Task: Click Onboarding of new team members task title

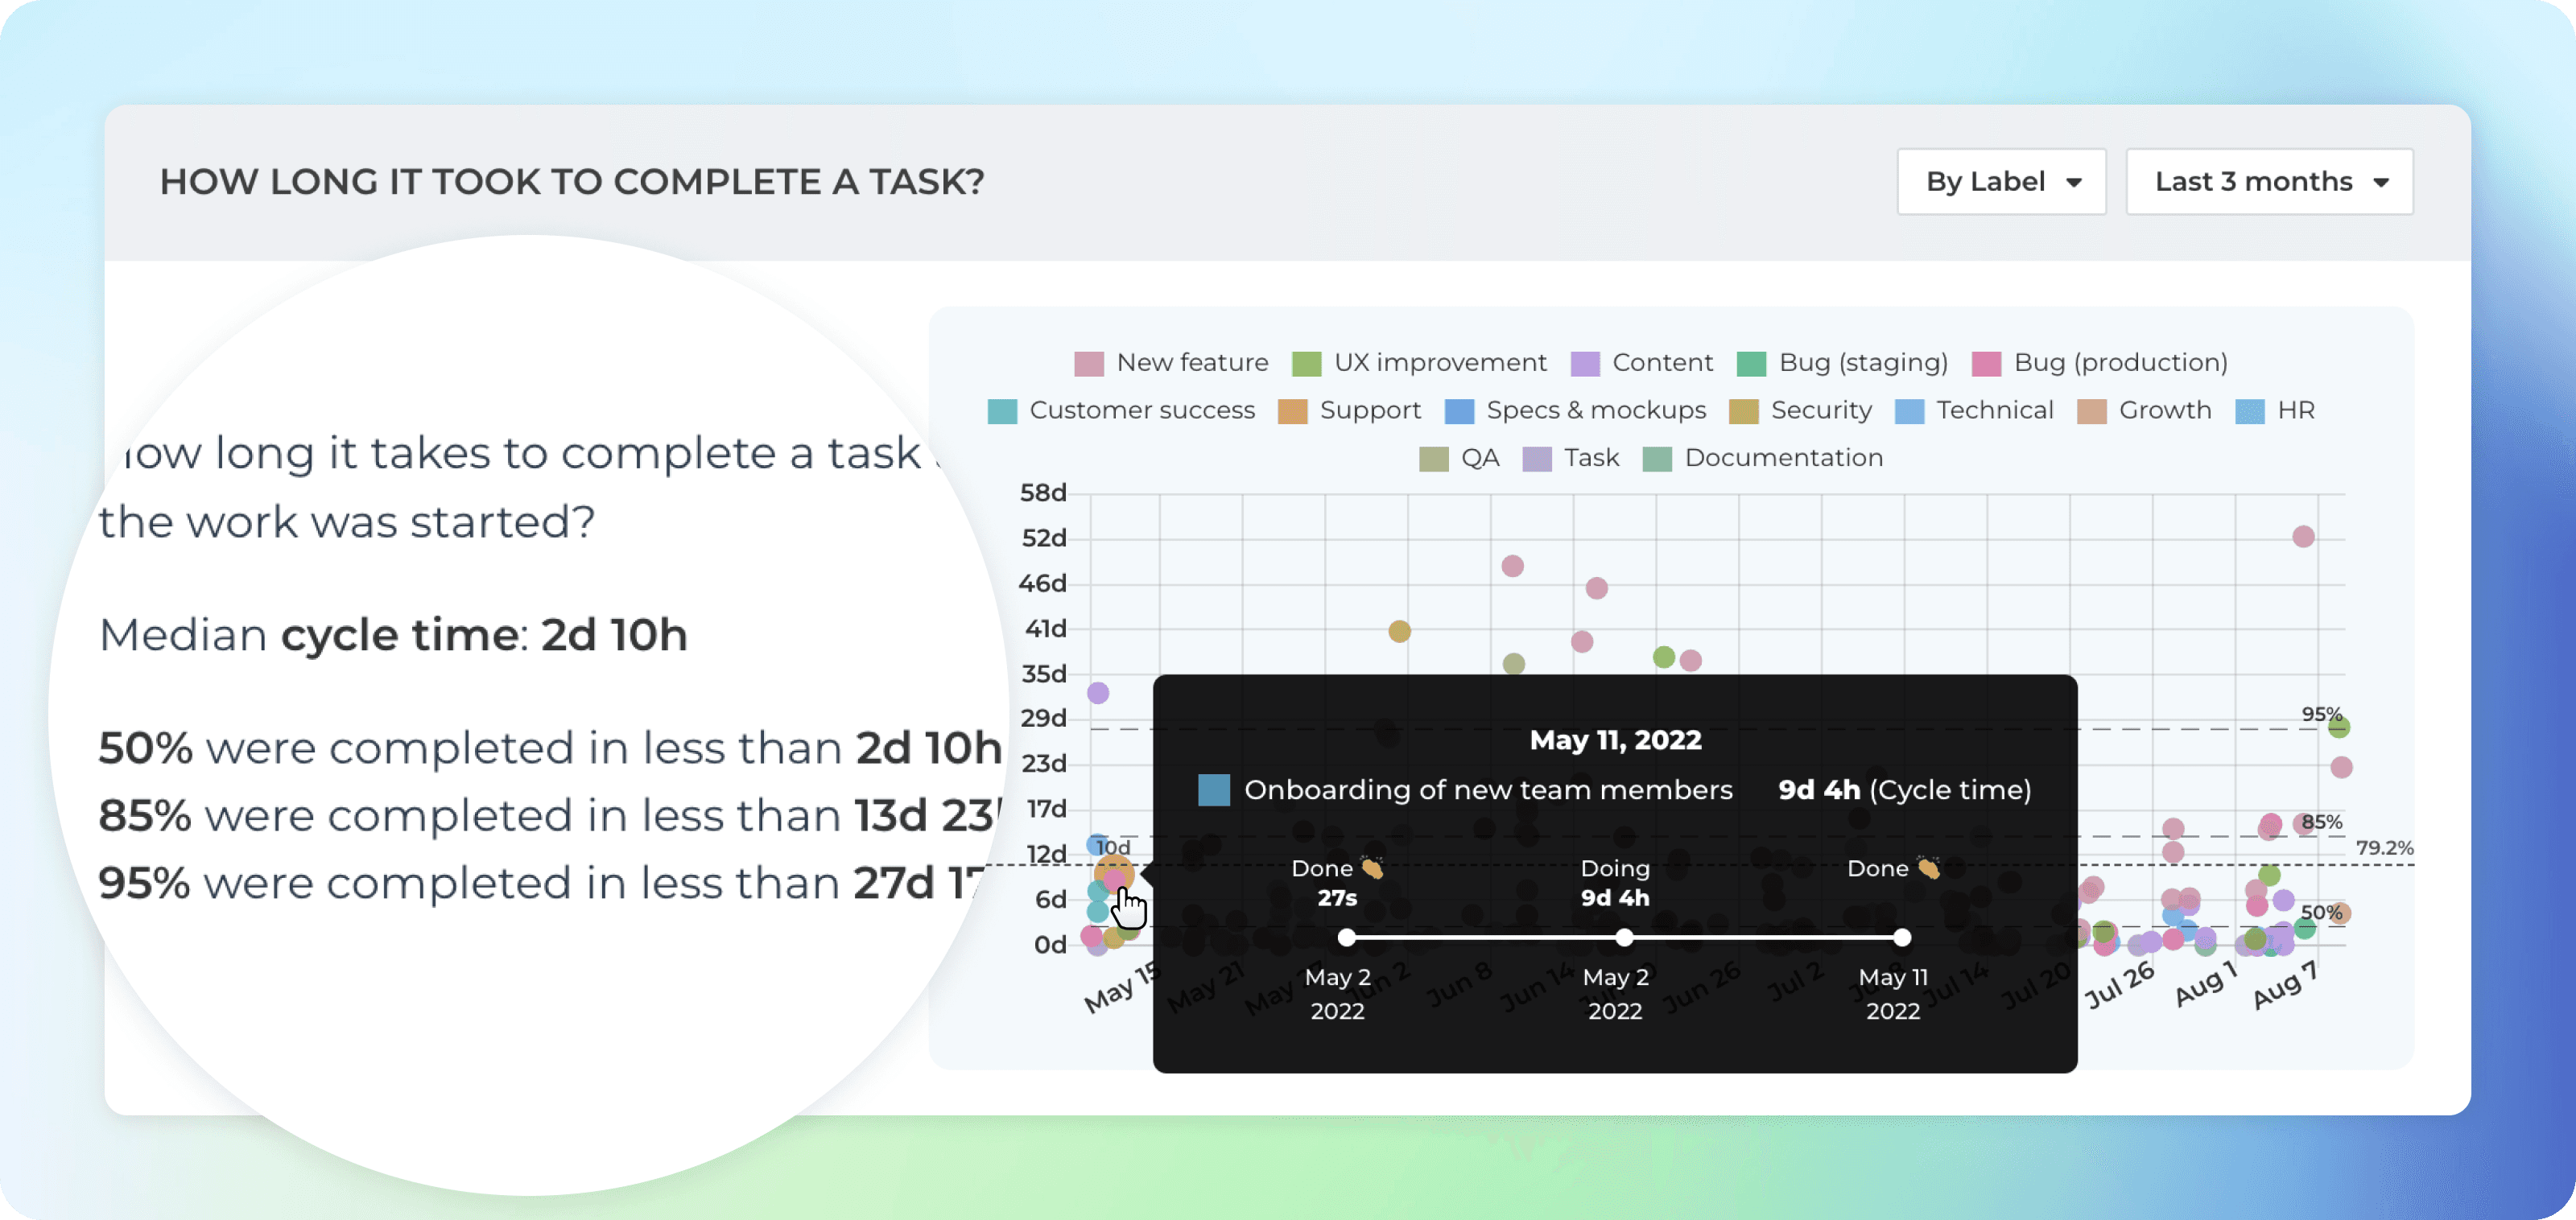Action: click(x=1487, y=789)
